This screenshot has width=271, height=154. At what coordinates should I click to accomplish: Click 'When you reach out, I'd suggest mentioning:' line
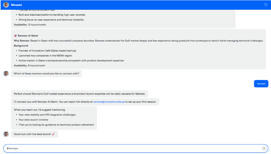pyautogui.click(x=40, y=110)
